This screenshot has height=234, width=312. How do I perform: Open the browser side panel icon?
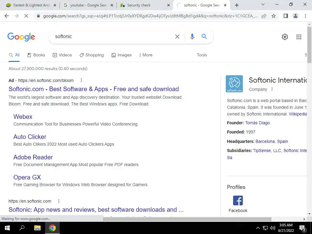point(286,16)
